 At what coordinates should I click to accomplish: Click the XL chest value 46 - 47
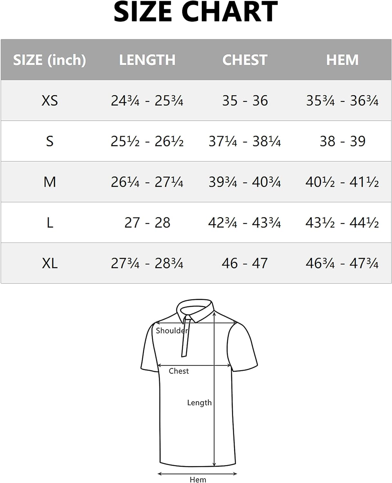pos(245,263)
